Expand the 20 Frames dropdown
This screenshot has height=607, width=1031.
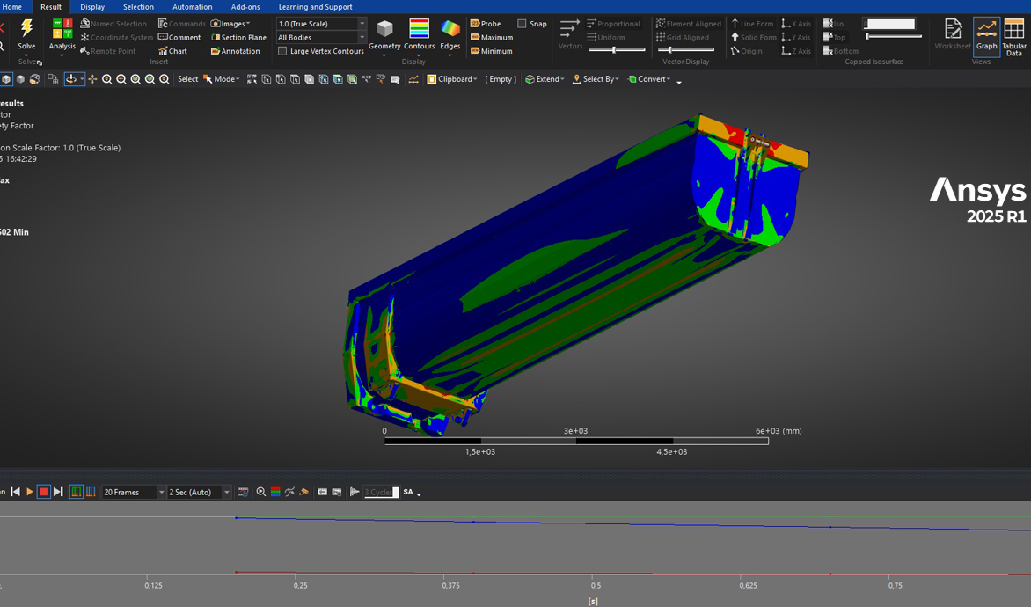pos(161,493)
